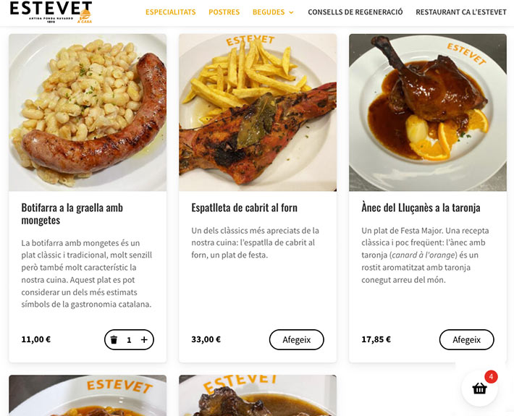
Task: Click the Estevet logo in header
Action: coord(51,12)
